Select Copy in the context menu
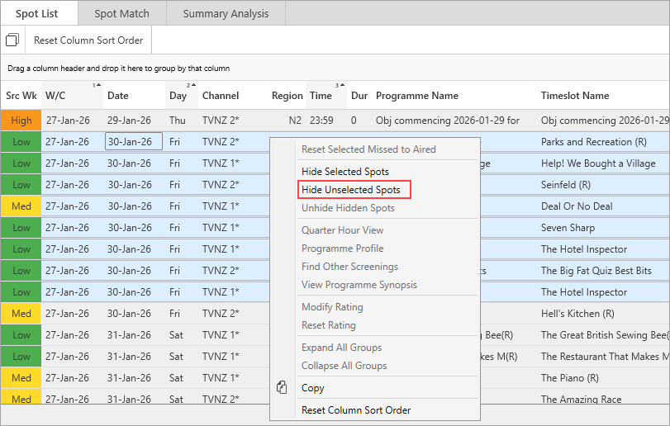The width and height of the screenshot is (670, 426). (x=313, y=388)
